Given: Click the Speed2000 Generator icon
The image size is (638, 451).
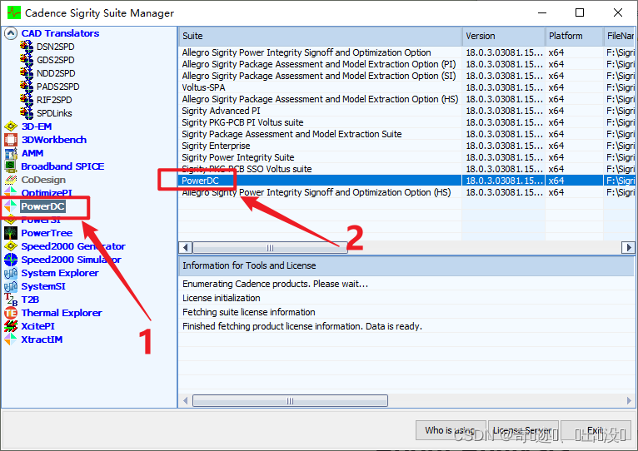Looking at the screenshot, I should click(x=11, y=246).
